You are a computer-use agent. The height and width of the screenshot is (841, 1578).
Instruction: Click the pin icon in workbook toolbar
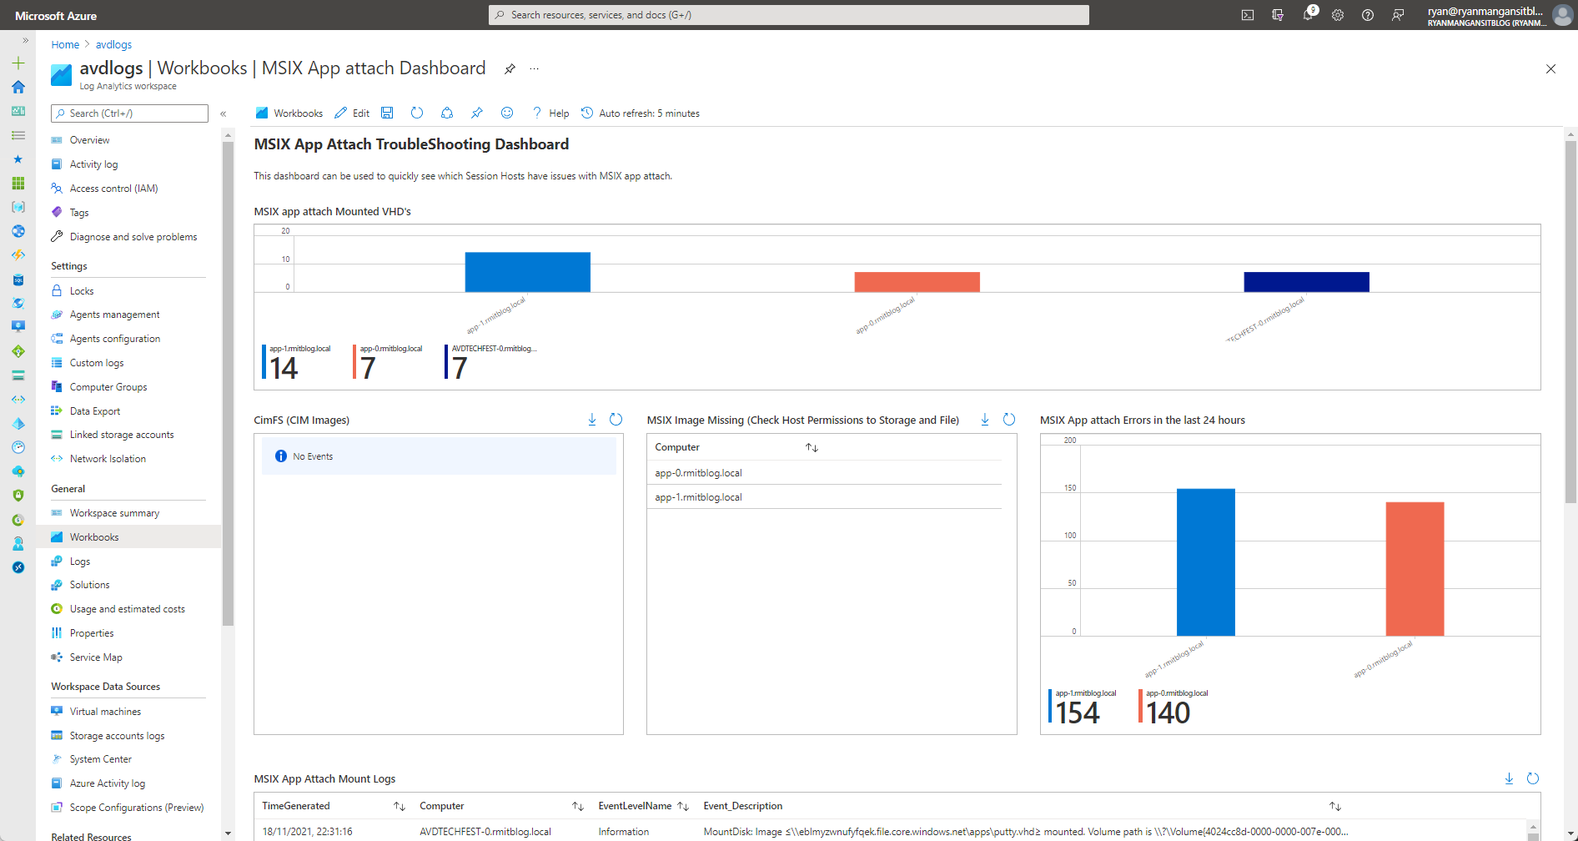(x=477, y=113)
